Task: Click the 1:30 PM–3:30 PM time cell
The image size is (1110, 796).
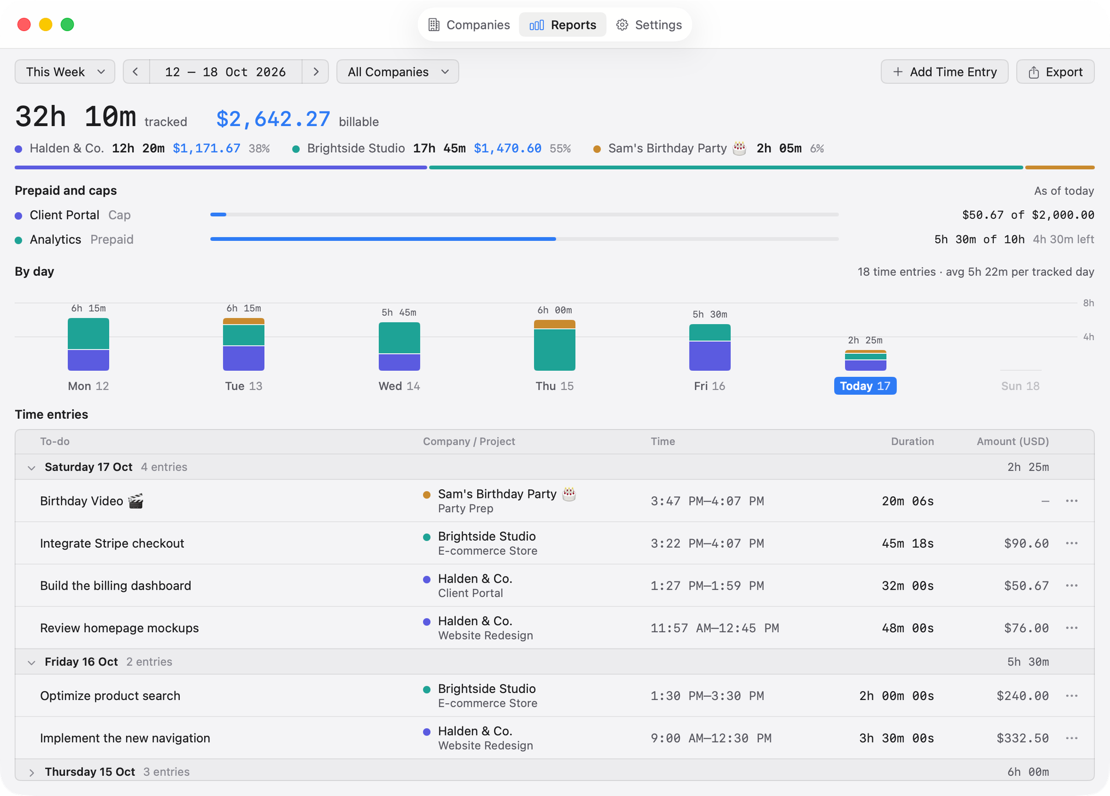Action: point(707,696)
